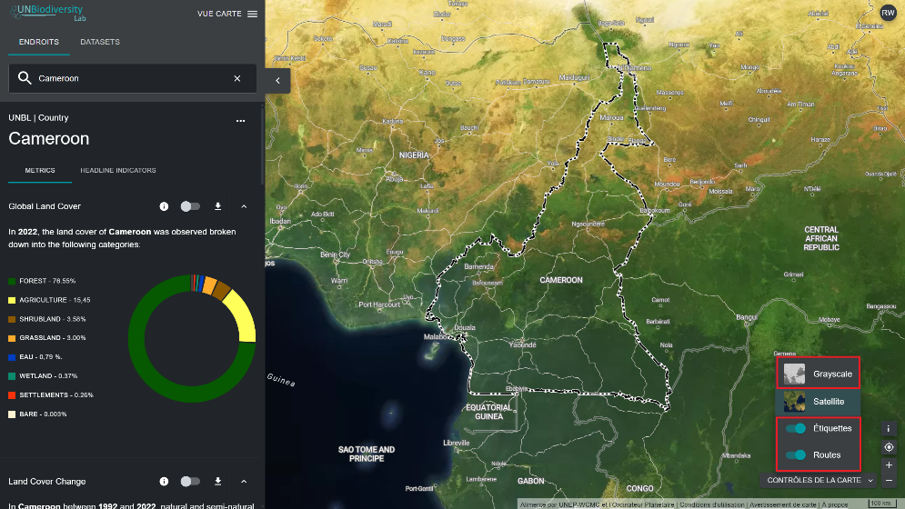
Task: Click the map info button
Action: click(x=889, y=429)
